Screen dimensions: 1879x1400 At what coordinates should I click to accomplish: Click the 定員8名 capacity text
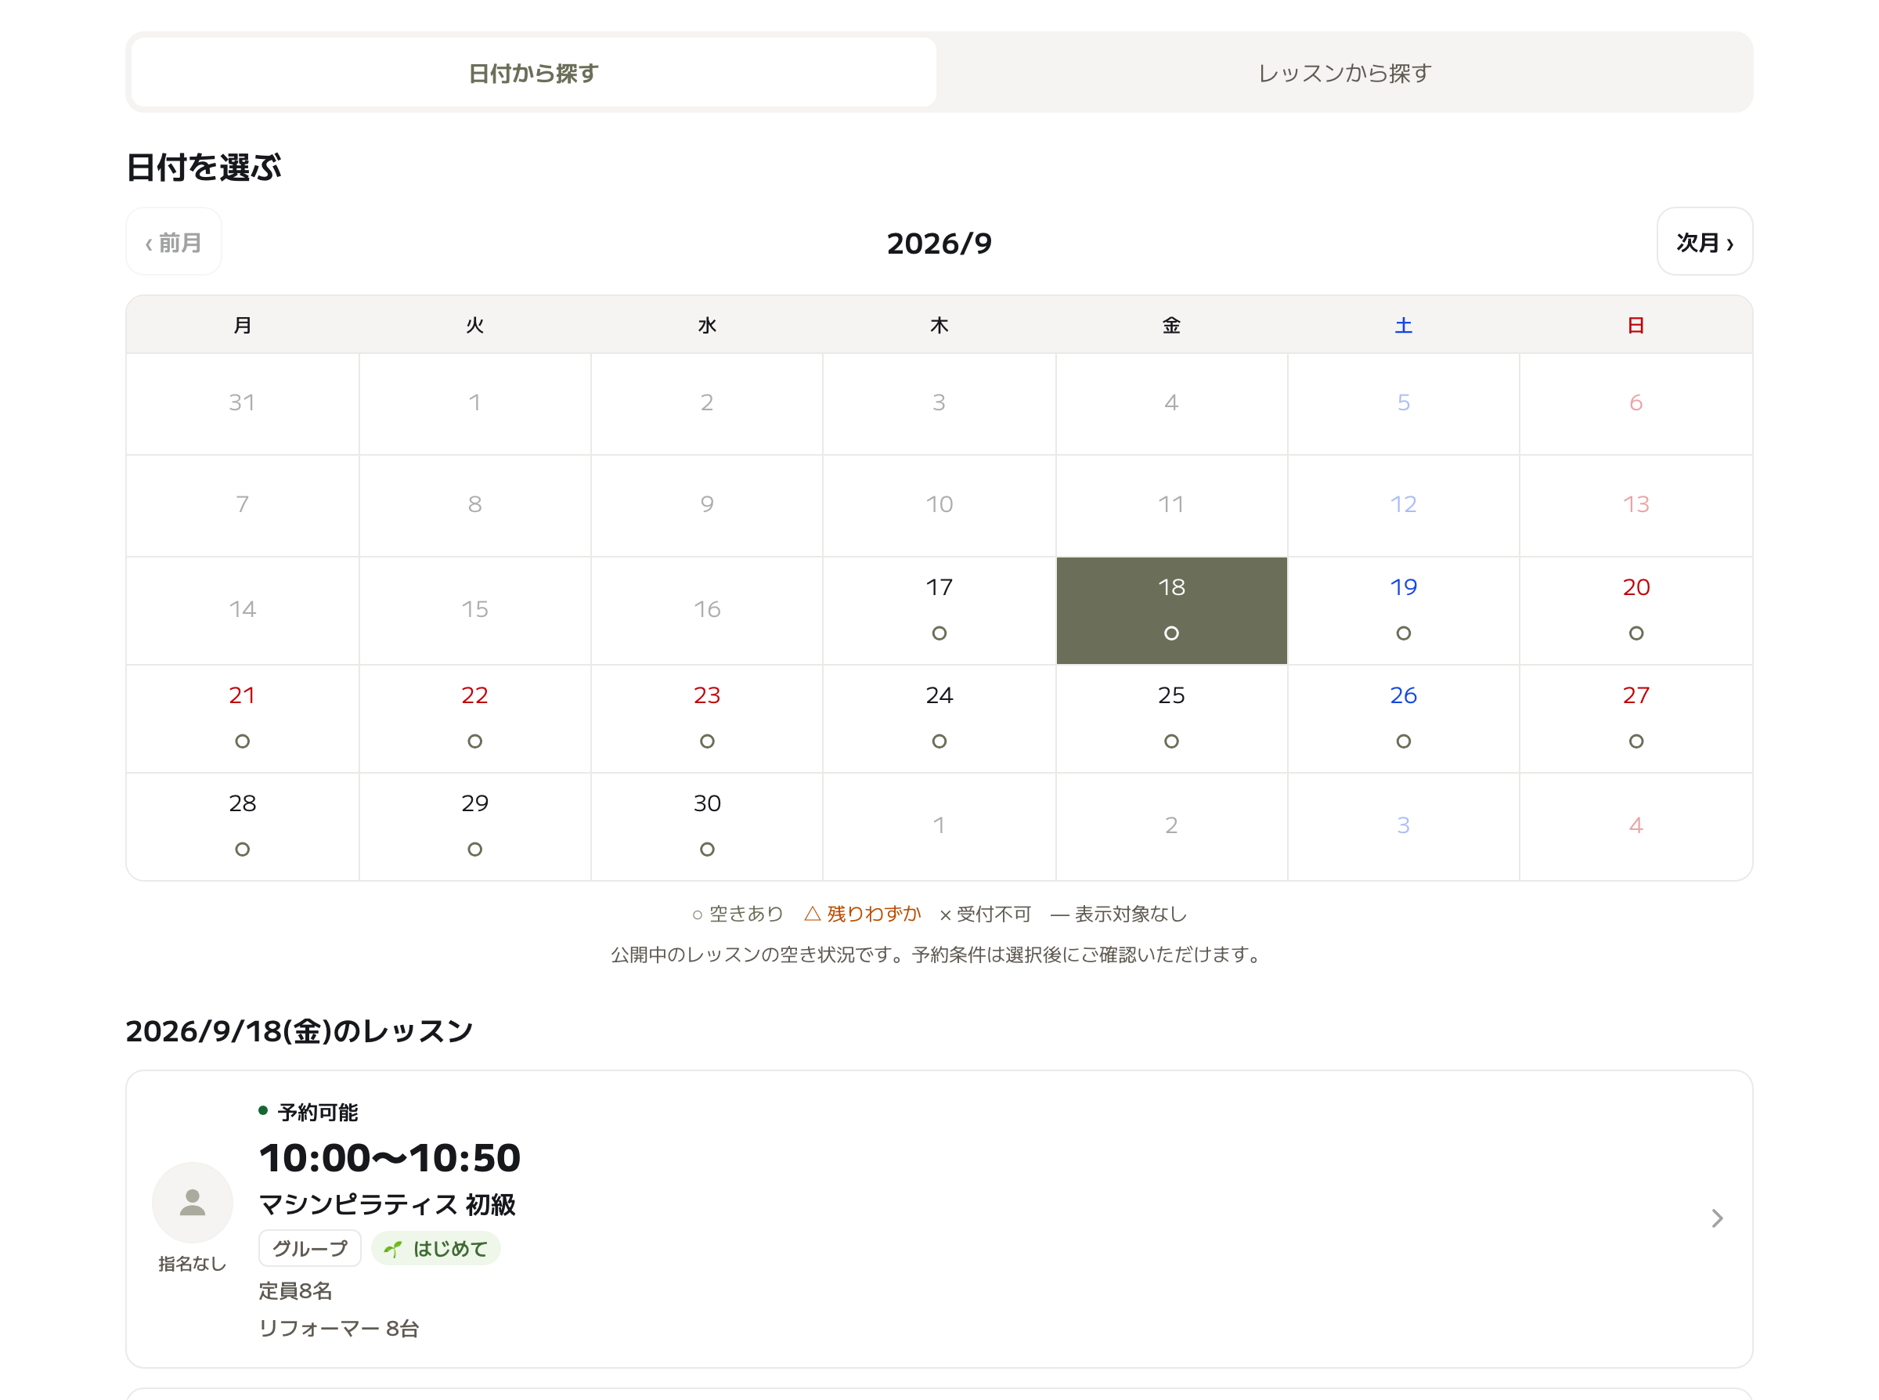tap(295, 1290)
